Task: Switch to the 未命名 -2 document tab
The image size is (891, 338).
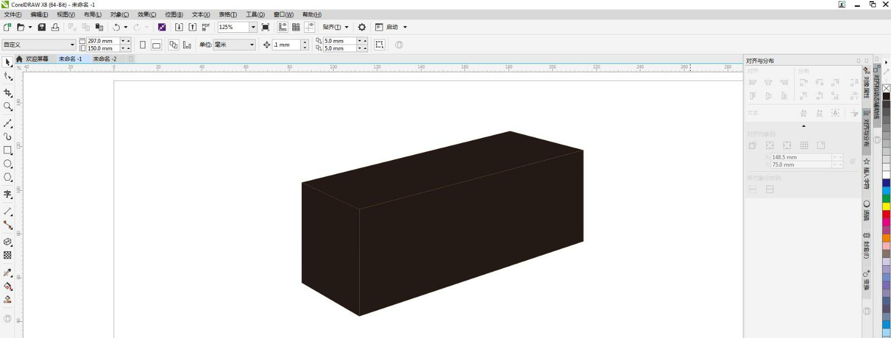Action: (x=105, y=59)
